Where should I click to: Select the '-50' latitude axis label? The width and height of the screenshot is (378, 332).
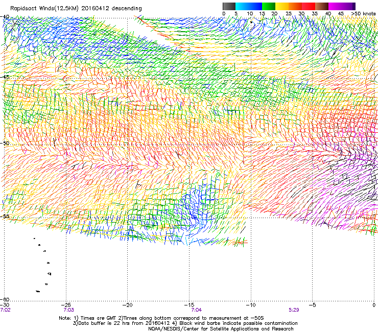tap(5, 143)
